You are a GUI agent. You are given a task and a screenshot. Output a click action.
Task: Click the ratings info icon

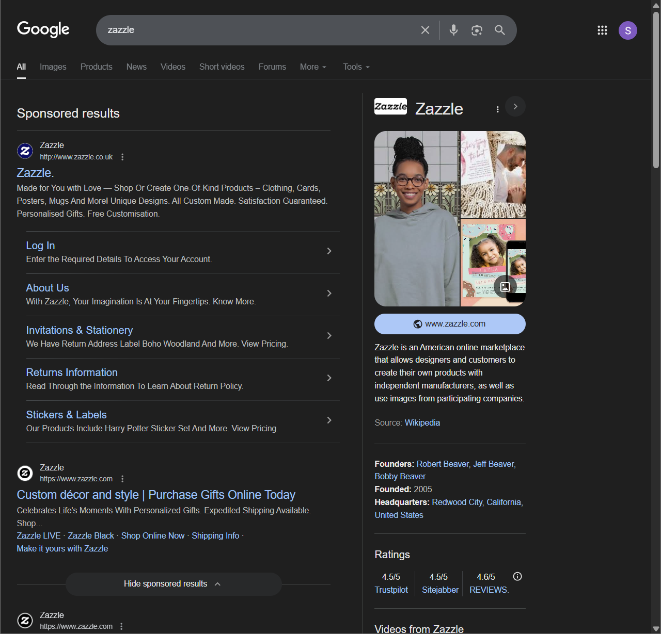517,576
